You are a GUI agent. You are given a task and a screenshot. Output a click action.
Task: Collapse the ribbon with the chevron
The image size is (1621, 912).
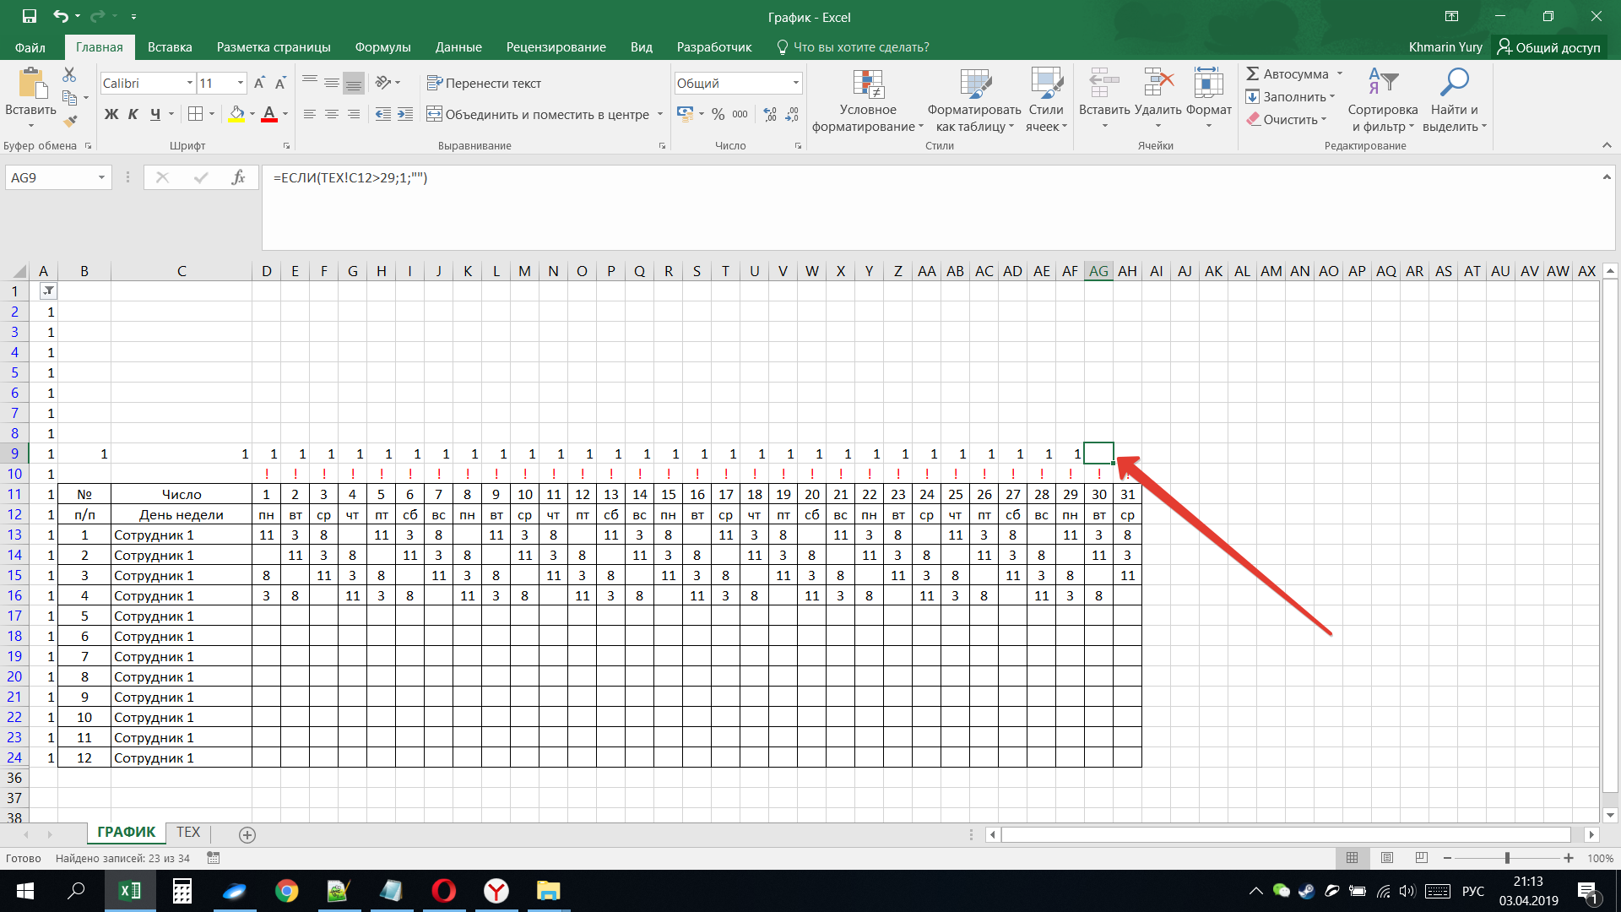[1607, 145]
